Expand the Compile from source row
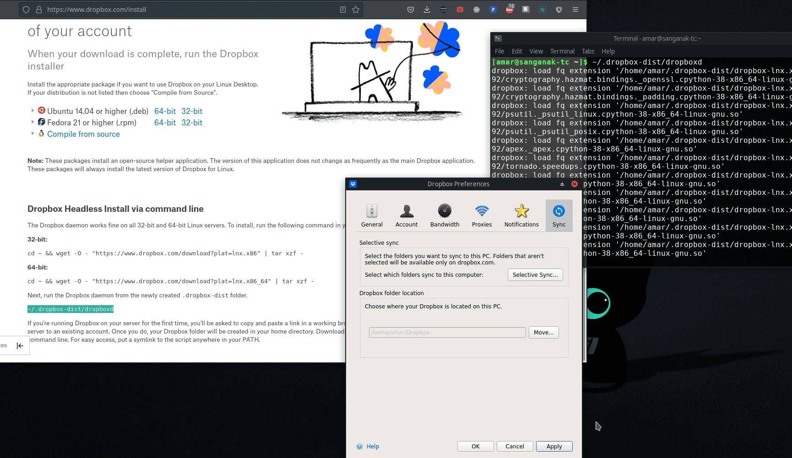 coord(33,134)
